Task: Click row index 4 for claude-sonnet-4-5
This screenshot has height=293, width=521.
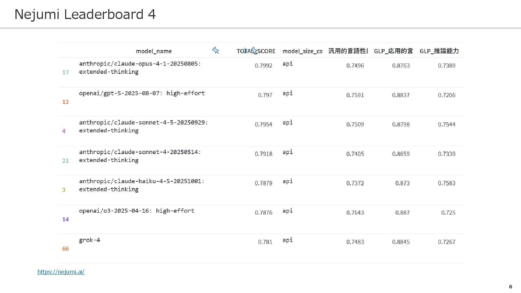Action: pyautogui.click(x=64, y=131)
